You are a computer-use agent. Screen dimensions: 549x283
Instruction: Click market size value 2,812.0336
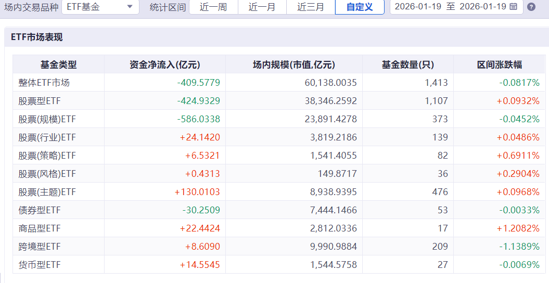[x=334, y=228]
